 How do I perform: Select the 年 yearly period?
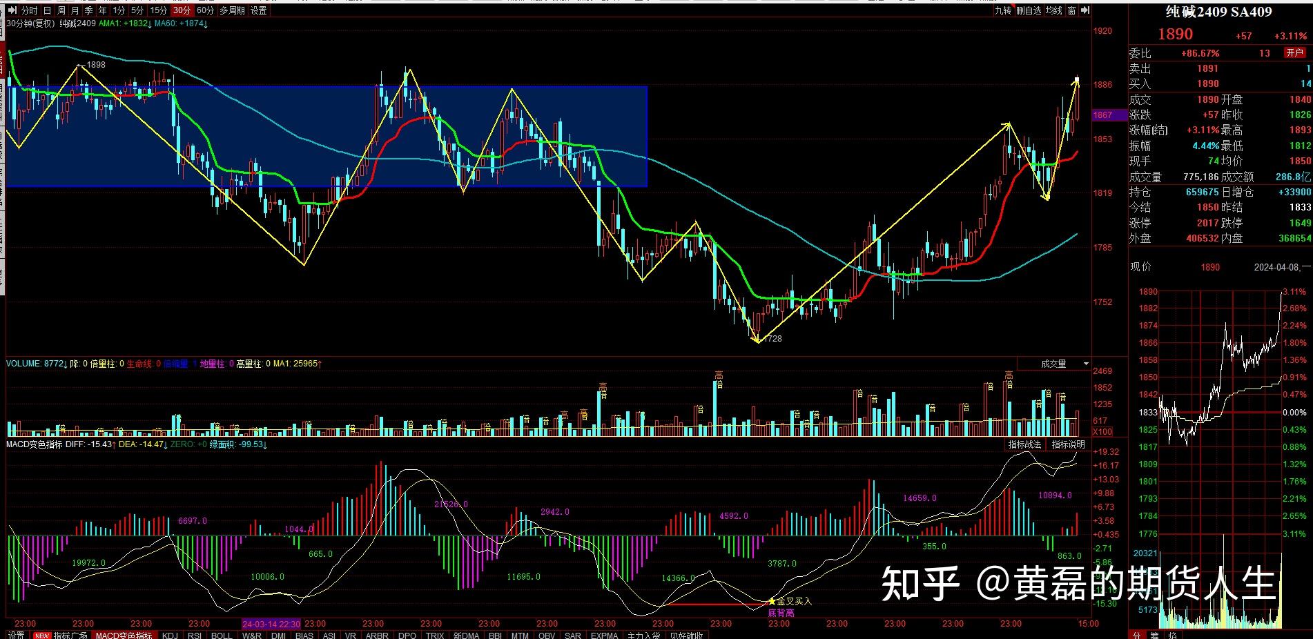pyautogui.click(x=103, y=10)
